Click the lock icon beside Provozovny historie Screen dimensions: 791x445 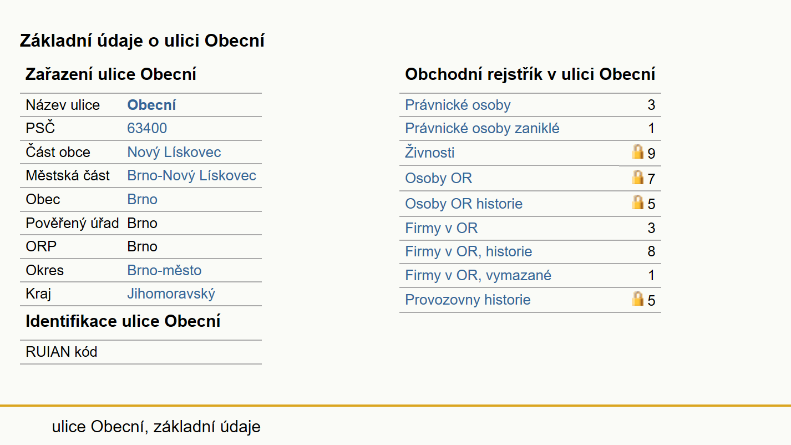(x=638, y=299)
